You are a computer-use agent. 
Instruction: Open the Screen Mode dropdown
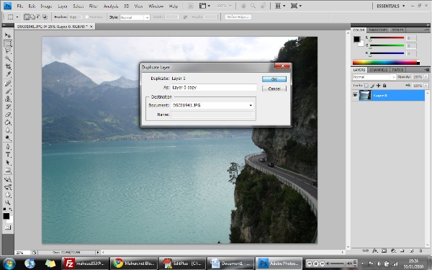coord(296,6)
